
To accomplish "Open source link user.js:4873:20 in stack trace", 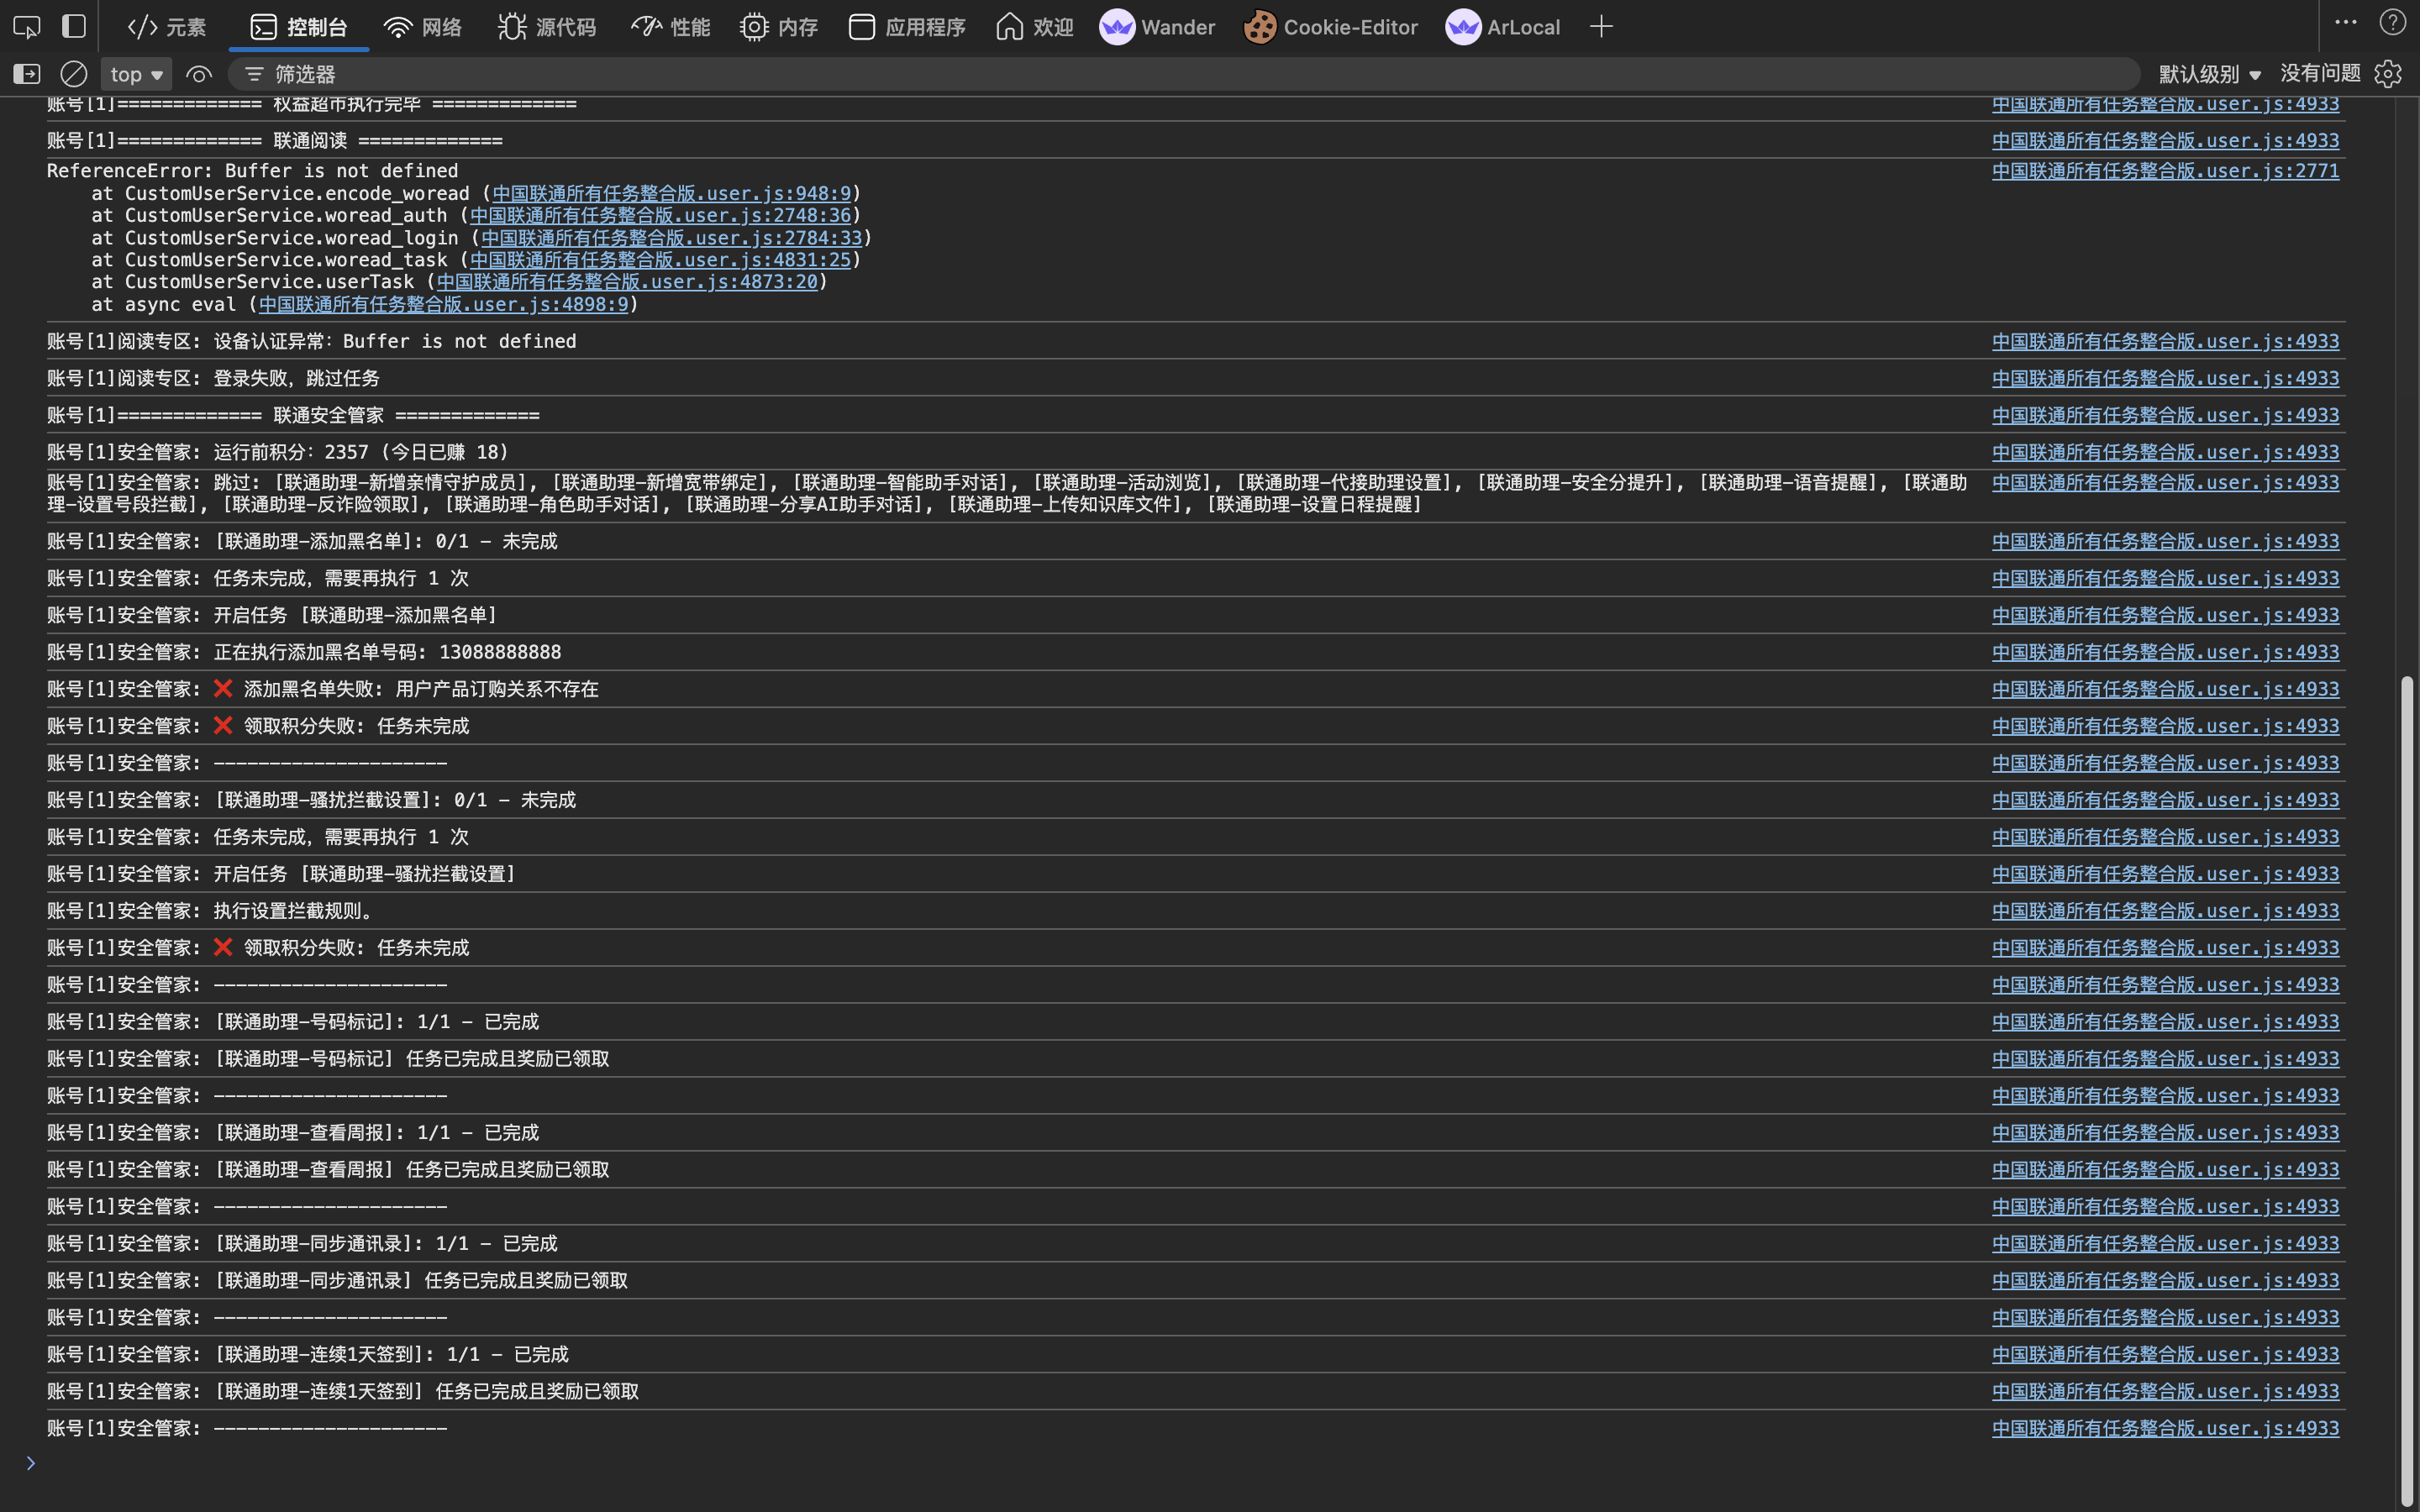I will tap(628, 282).
